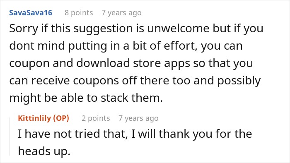Click the word 'coupon' starting third line
The height and width of the screenshot is (163, 290).
29,64
